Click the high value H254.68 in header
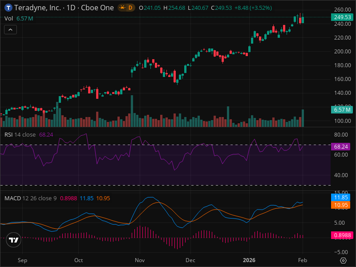The image size is (356, 267). 174,8
